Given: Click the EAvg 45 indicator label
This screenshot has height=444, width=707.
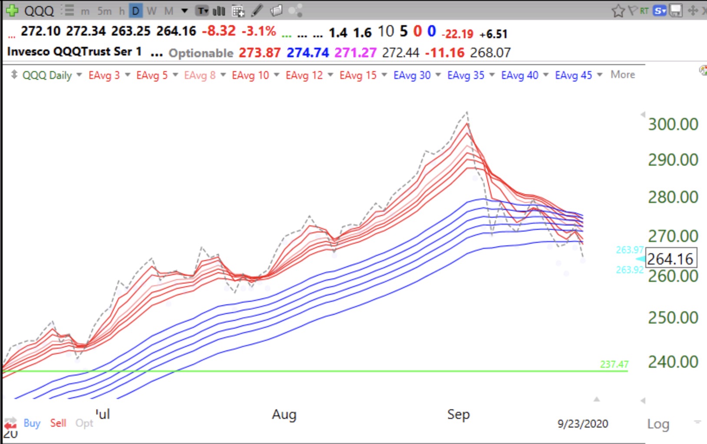Looking at the screenshot, I should pos(574,75).
